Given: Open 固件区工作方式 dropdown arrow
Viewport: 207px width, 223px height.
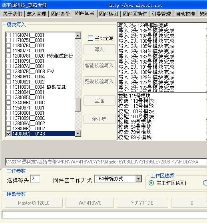Looking at the screenshot, I should click(139, 179).
